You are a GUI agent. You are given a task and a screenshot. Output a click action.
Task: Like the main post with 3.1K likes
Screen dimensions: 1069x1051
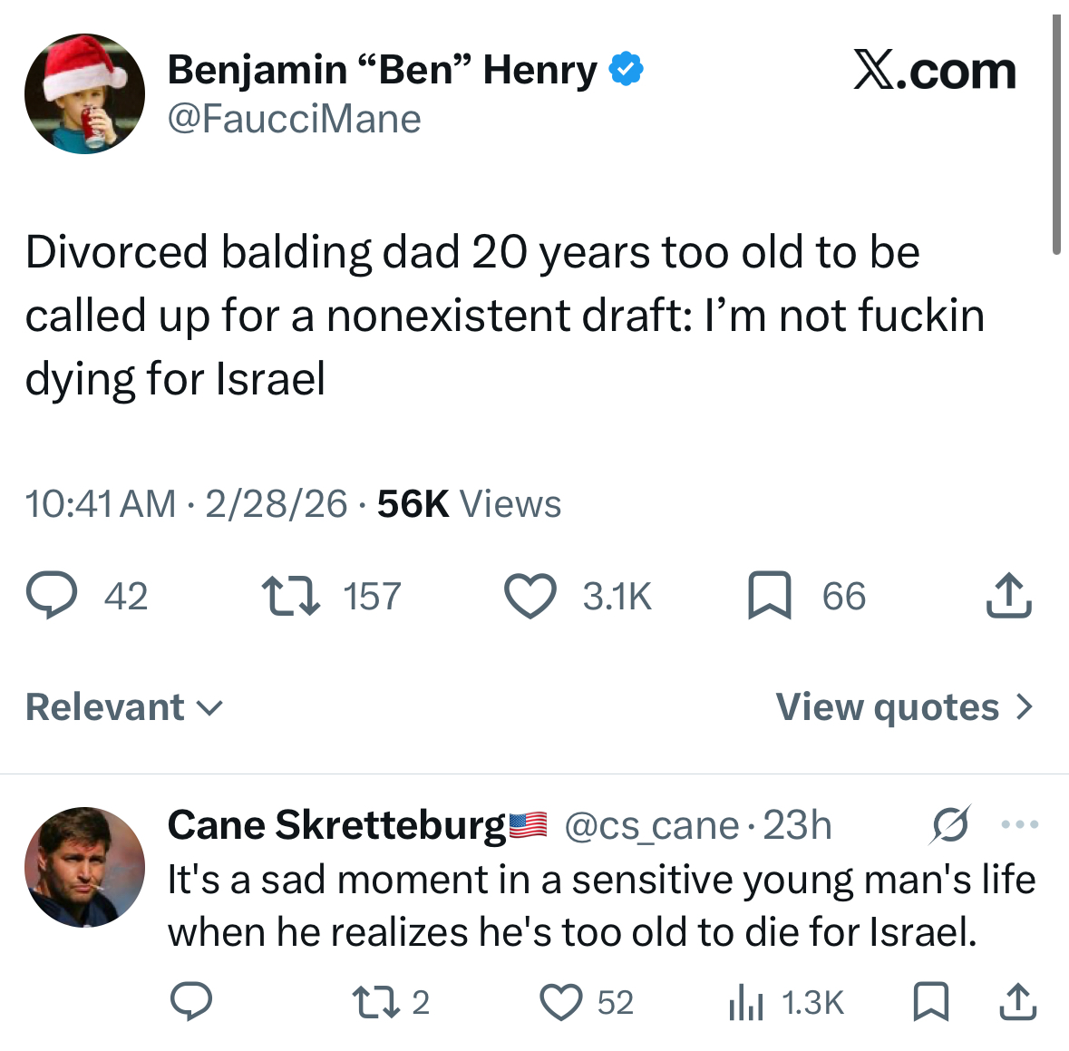[530, 597]
